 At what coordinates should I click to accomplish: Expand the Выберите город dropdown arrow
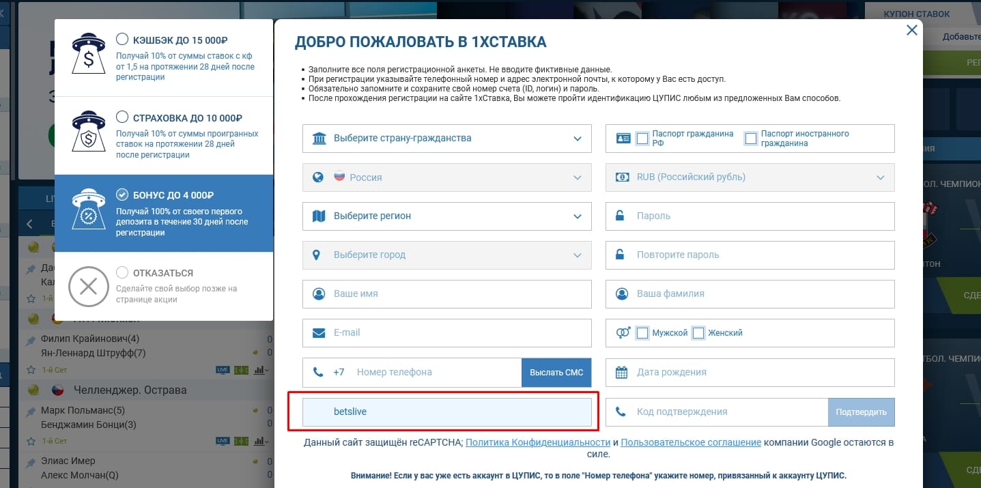[578, 255]
